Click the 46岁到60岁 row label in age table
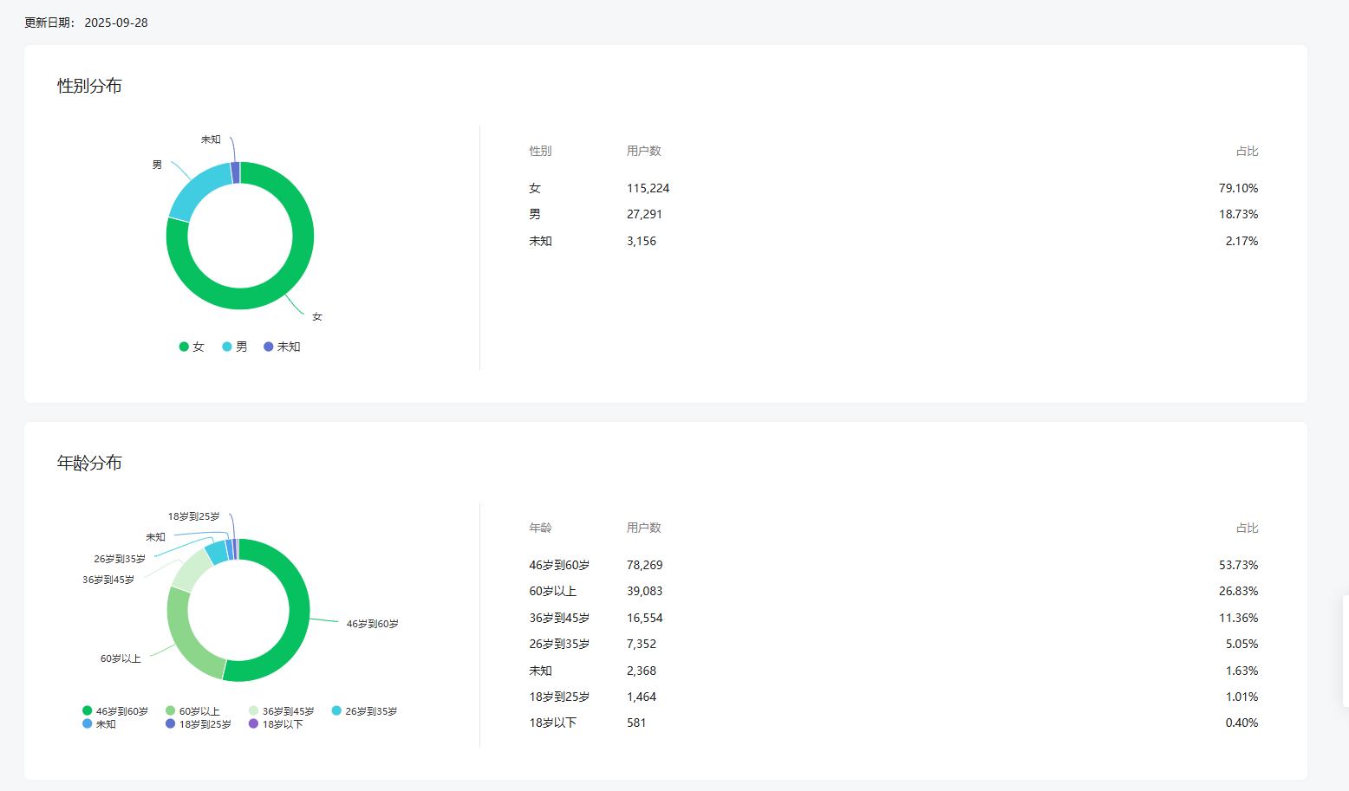1349x791 pixels. click(x=559, y=565)
